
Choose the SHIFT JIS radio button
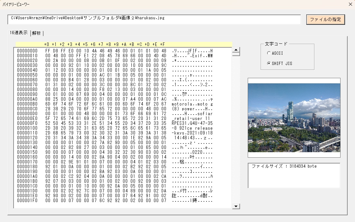(269, 63)
